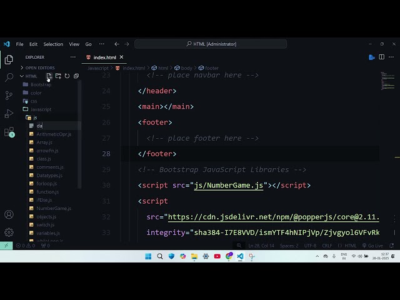This screenshot has height=300, width=400.
Task: Click Spaces: 2 indentation setting
Action: tap(289, 246)
